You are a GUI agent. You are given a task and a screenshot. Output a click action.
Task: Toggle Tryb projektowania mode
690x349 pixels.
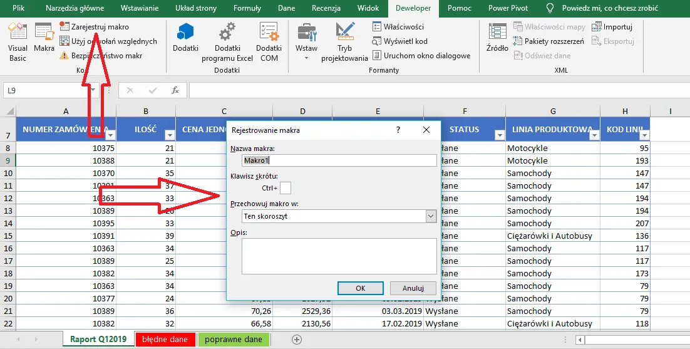click(x=344, y=41)
